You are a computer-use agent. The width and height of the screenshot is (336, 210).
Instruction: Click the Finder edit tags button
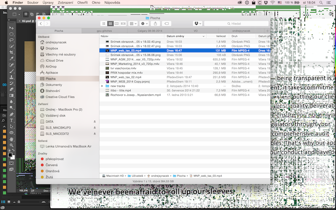coord(166,24)
